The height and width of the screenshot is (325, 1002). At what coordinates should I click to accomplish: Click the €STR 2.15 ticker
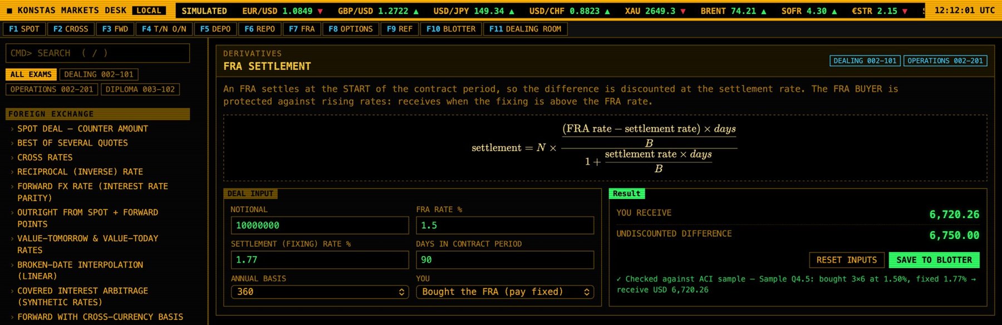coord(880,11)
